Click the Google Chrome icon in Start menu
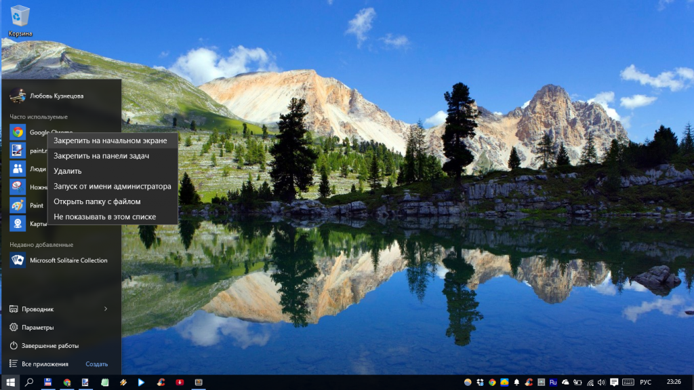 (x=18, y=132)
